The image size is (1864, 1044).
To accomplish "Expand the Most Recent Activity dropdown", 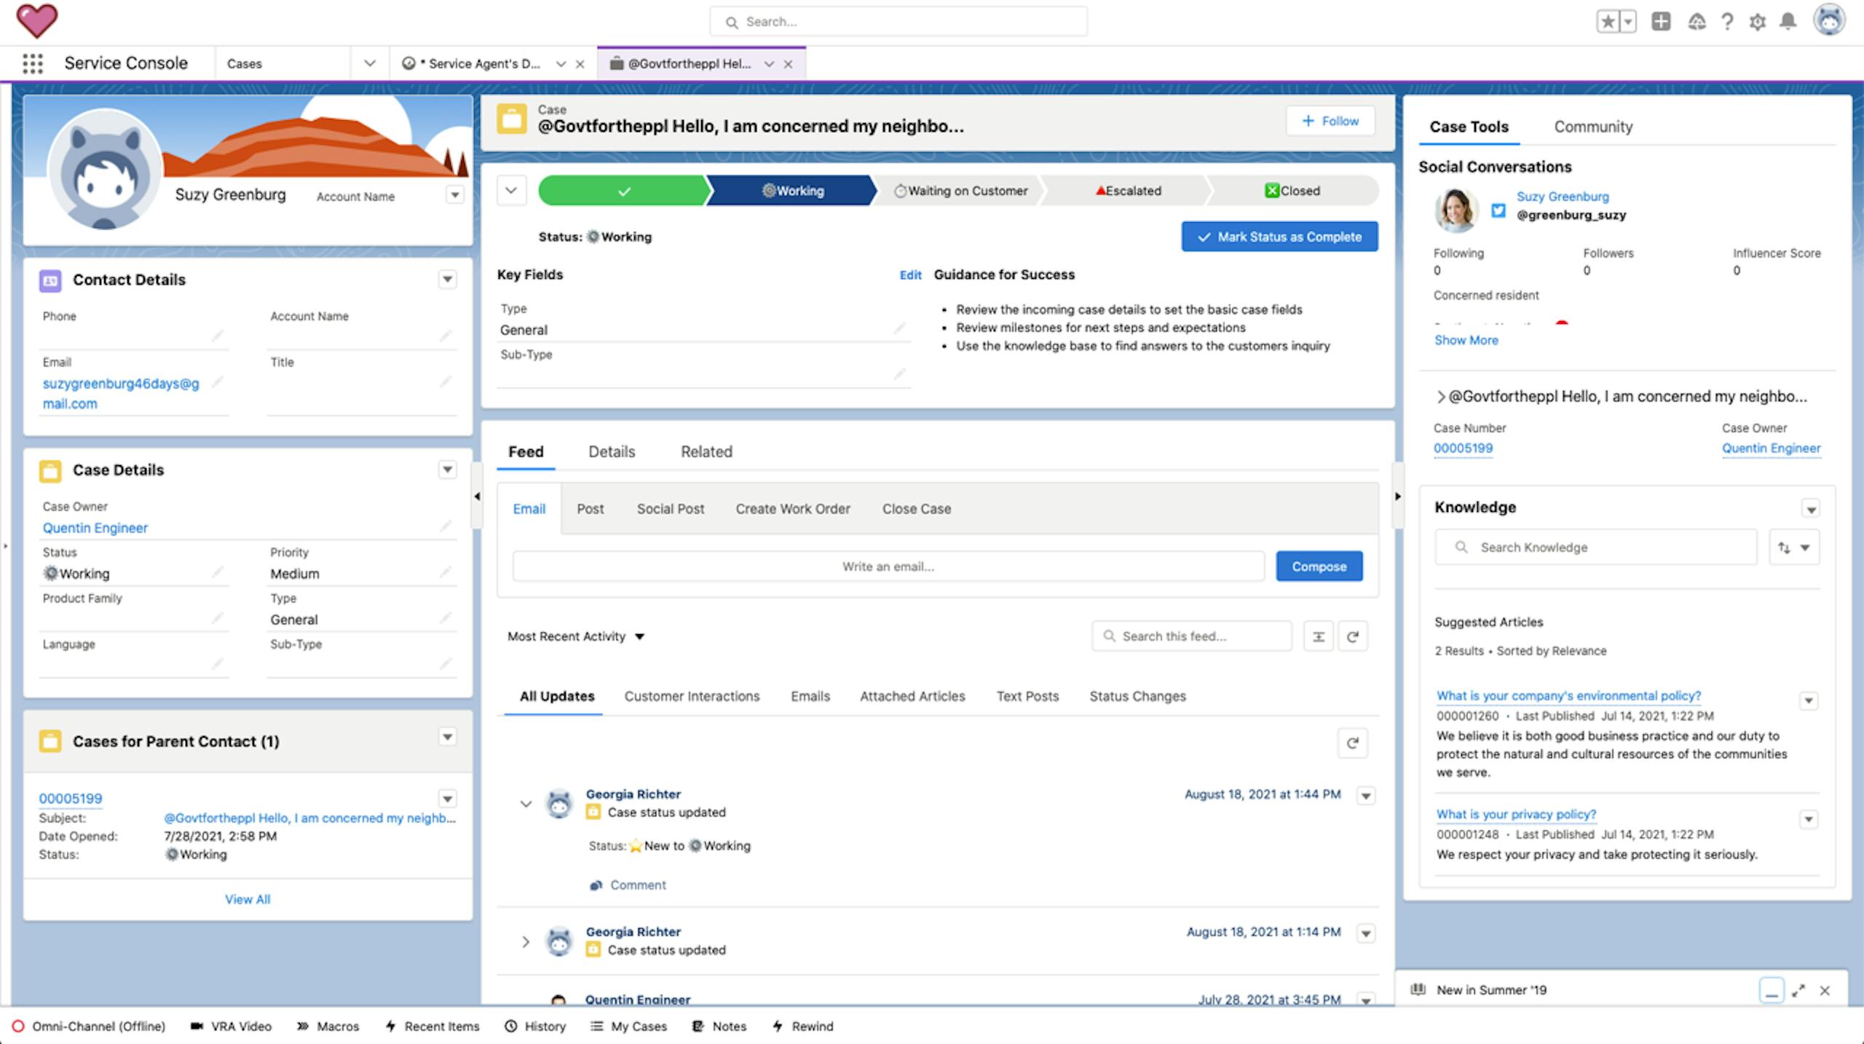I will 575,636.
